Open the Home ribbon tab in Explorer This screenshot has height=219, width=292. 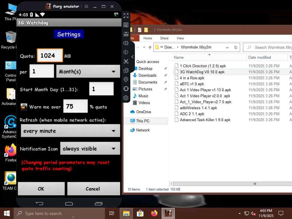(x=148, y=38)
